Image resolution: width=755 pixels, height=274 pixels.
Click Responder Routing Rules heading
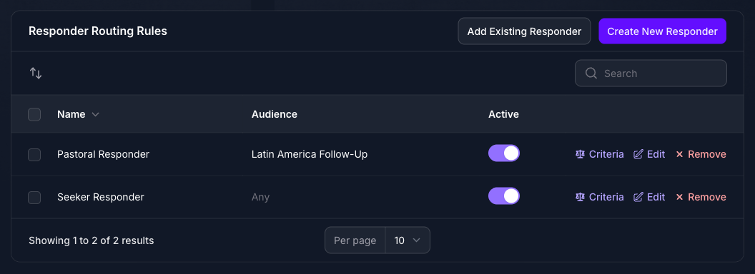pyautogui.click(x=98, y=31)
